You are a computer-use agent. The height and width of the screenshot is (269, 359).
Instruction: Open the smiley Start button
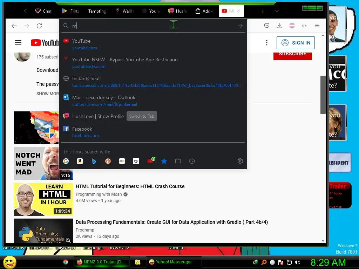point(9,262)
